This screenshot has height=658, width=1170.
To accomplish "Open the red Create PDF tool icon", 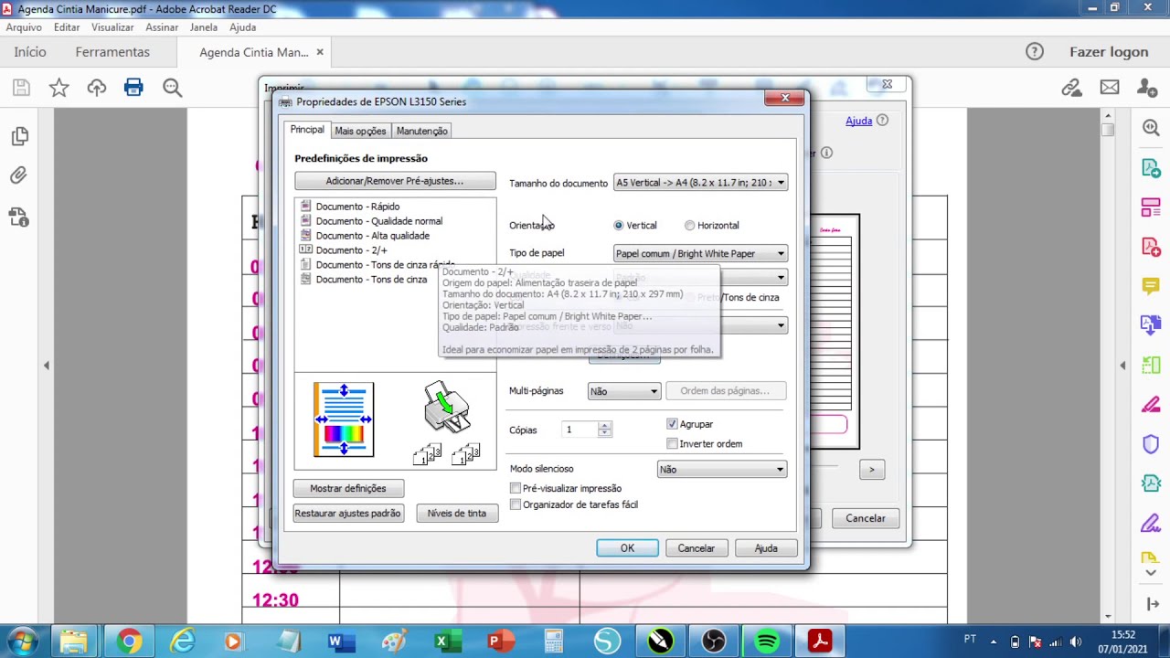I will [x=1151, y=247].
